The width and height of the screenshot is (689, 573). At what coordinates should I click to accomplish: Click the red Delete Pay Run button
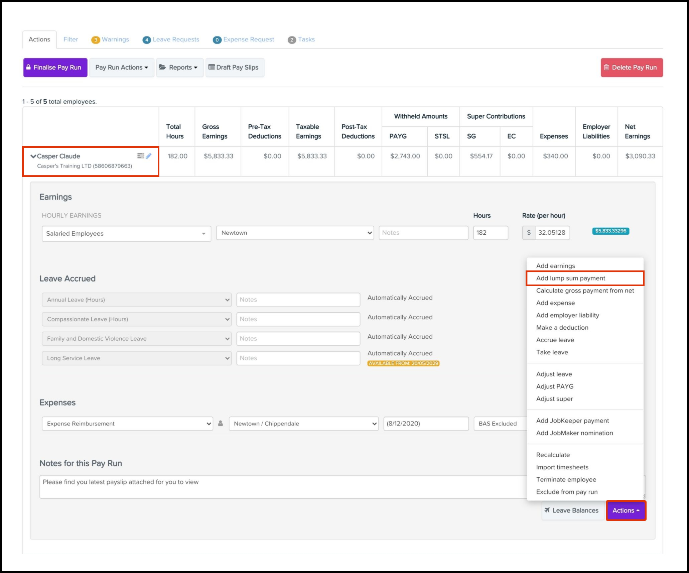point(632,68)
